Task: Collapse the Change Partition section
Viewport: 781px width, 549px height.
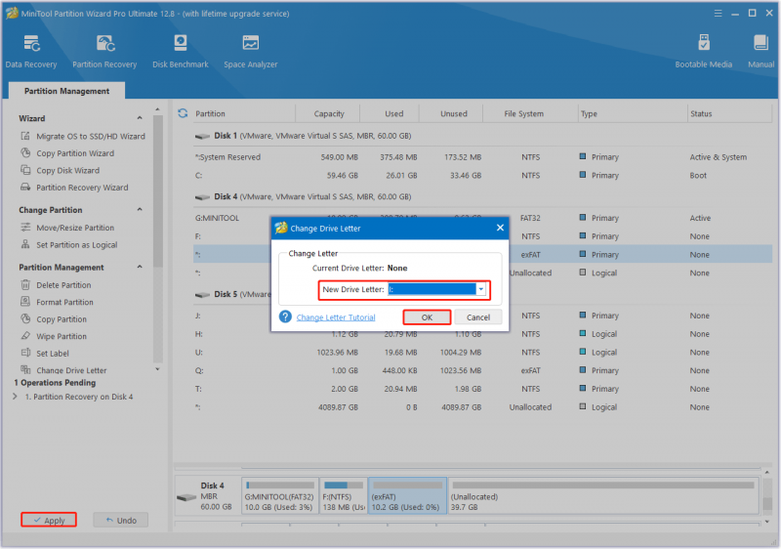Action: pyautogui.click(x=140, y=210)
